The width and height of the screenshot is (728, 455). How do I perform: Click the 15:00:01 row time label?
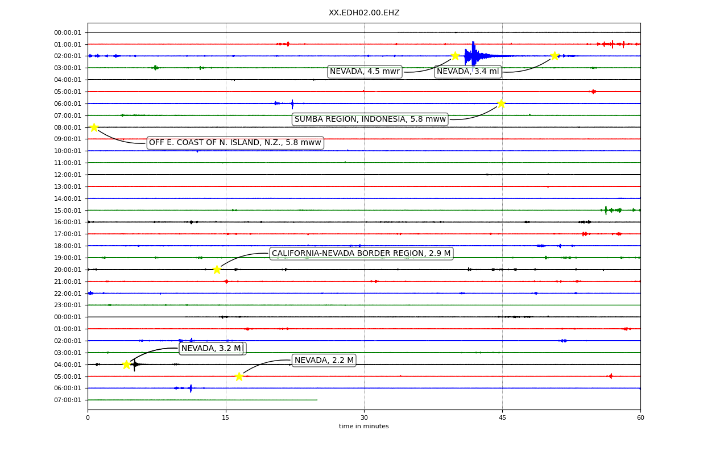pyautogui.click(x=68, y=210)
